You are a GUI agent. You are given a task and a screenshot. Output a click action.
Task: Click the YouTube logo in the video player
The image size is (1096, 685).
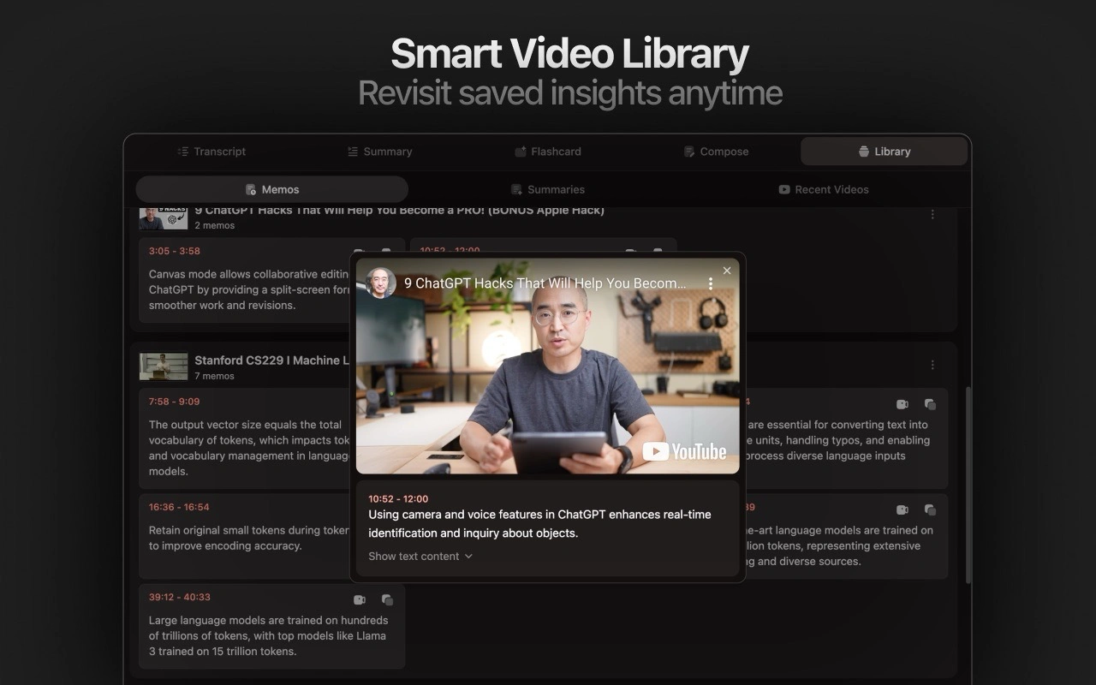pyautogui.click(x=684, y=451)
